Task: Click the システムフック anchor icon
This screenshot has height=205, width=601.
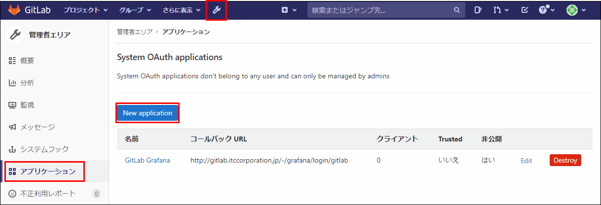Action: [x=13, y=149]
